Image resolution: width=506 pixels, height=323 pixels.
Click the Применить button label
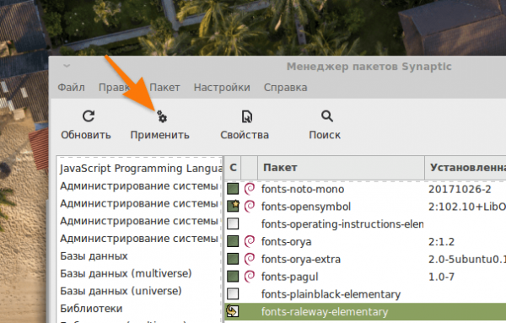[x=159, y=135]
